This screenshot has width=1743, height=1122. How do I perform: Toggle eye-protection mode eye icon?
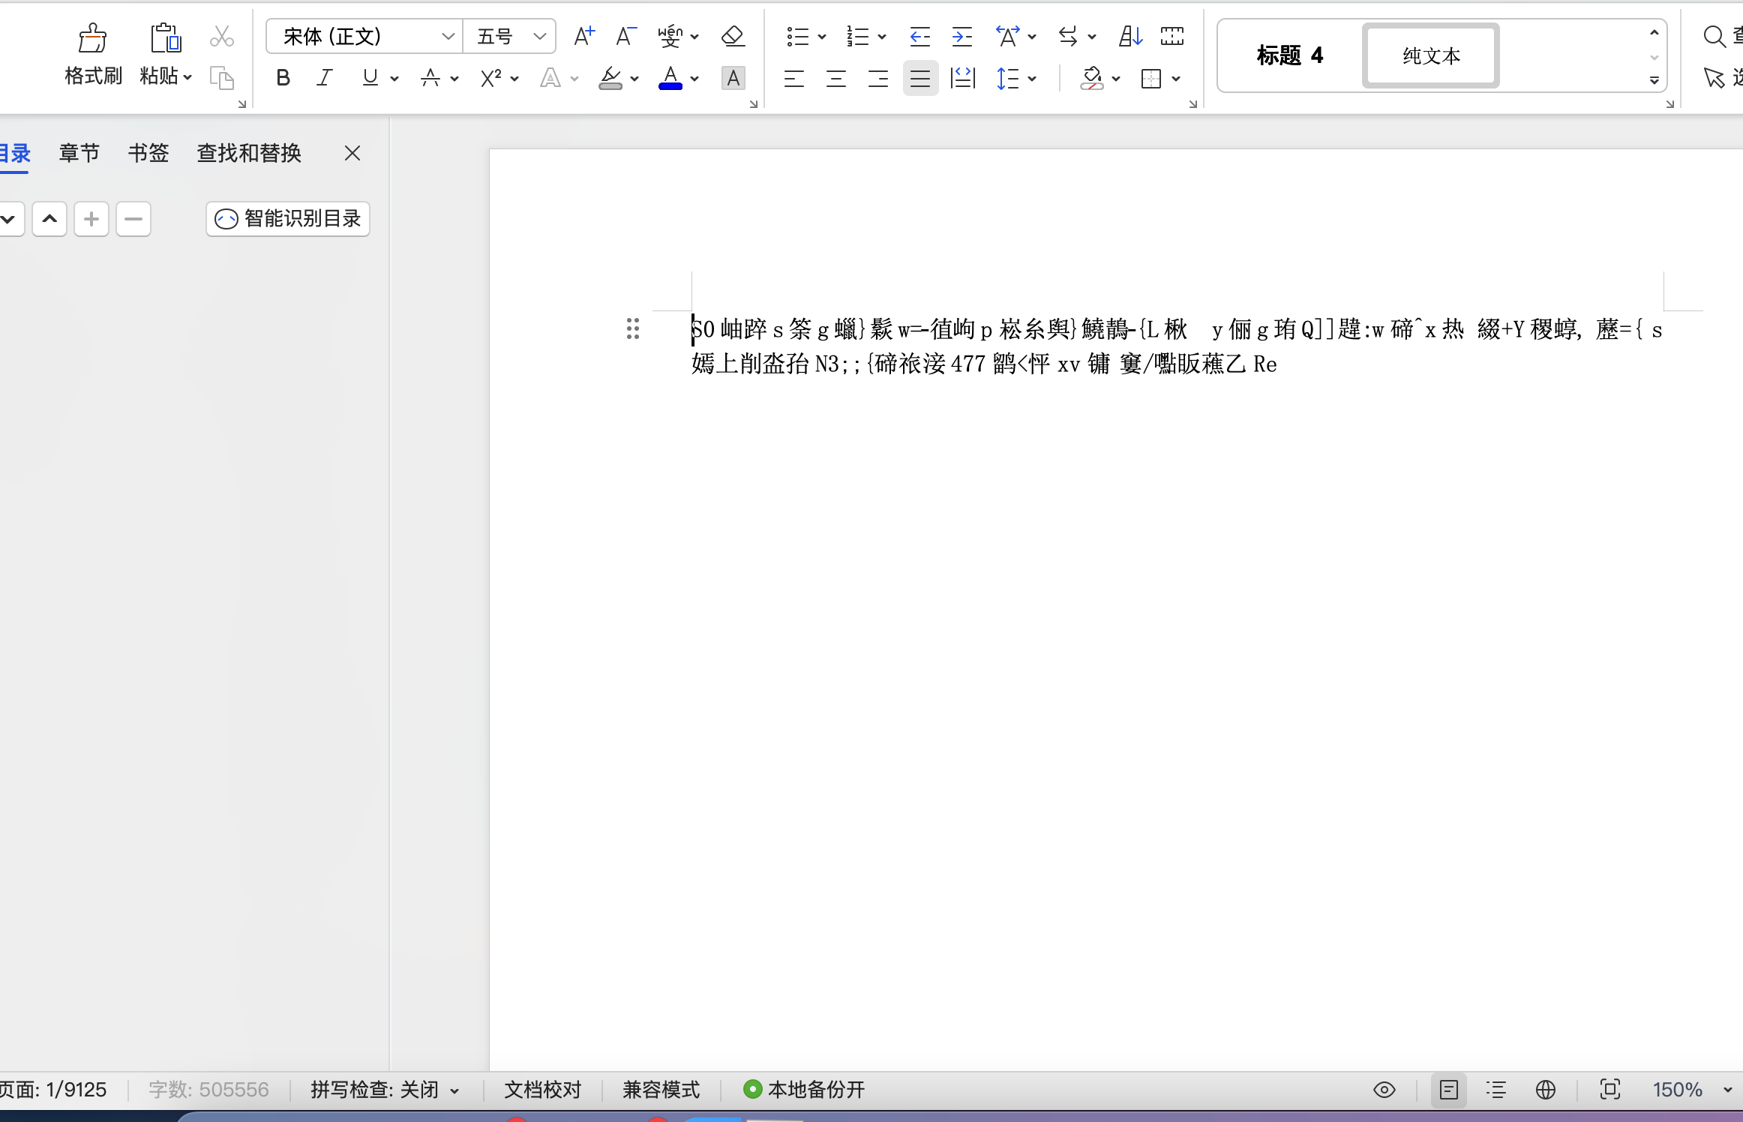click(x=1384, y=1089)
